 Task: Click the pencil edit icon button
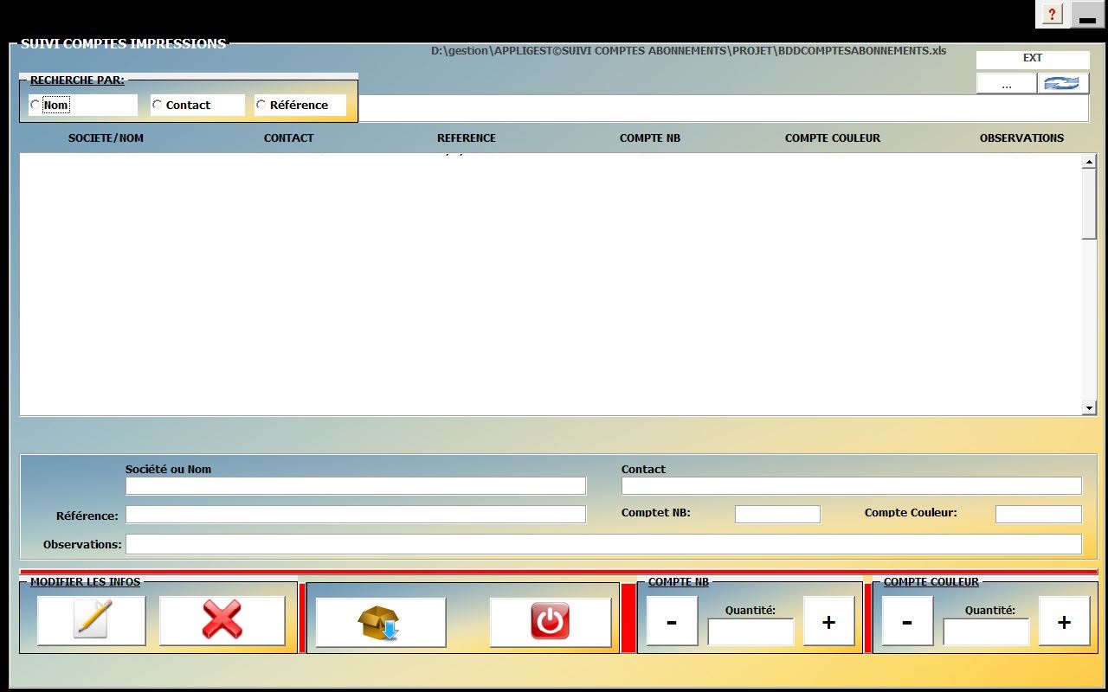click(92, 620)
